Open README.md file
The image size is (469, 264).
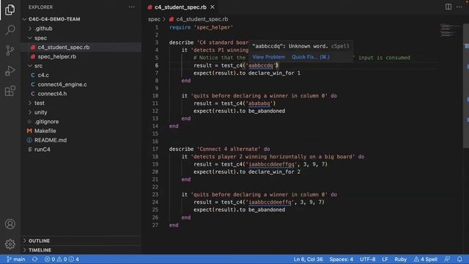[x=81, y=140]
